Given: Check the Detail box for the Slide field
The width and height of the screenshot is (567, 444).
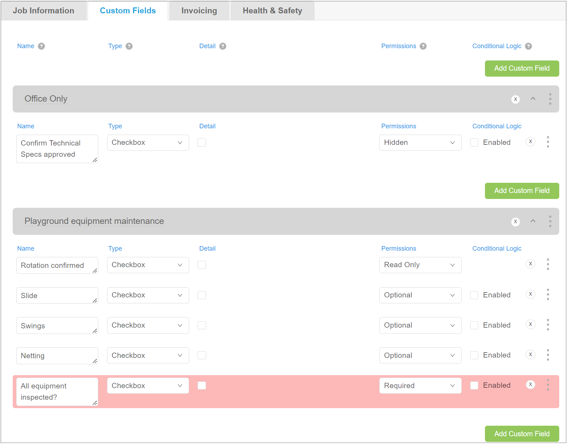Looking at the screenshot, I should (x=202, y=295).
